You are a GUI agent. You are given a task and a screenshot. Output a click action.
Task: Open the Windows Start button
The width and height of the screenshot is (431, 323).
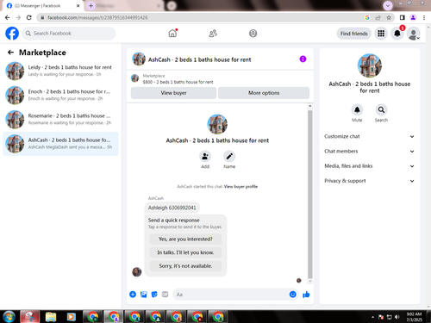[9, 317]
